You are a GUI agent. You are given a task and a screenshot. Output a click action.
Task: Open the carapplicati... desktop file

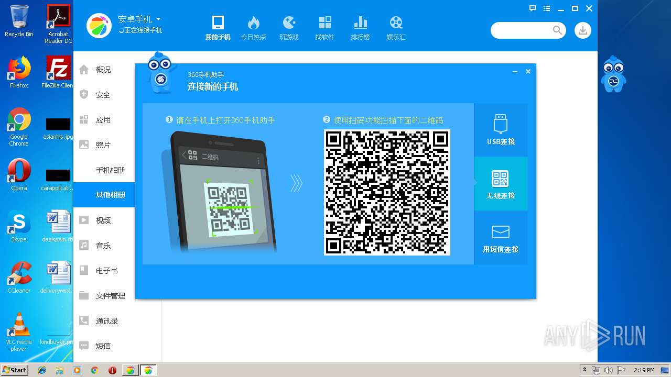point(58,180)
